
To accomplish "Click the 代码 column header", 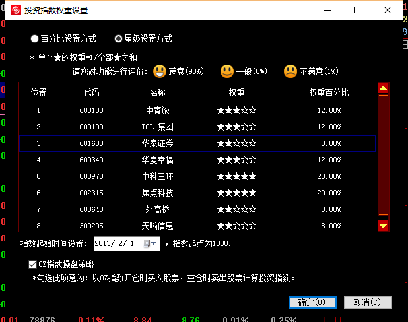I will coord(91,92).
